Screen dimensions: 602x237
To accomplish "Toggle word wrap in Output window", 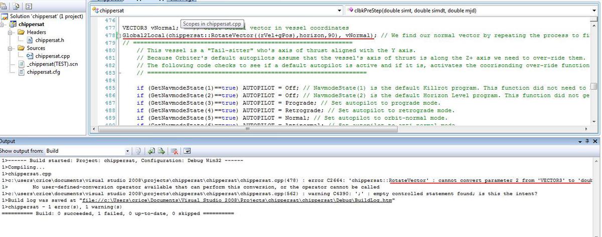I will coord(187,151).
